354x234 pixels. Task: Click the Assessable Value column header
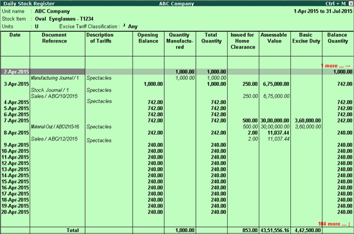[x=274, y=38]
